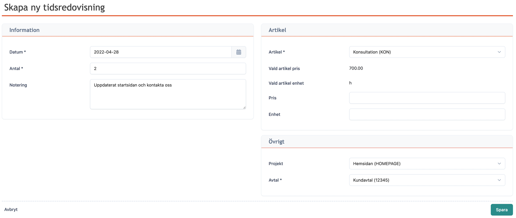Select the Information section heading
Image resolution: width=516 pixels, height=218 pixels.
coord(25,30)
